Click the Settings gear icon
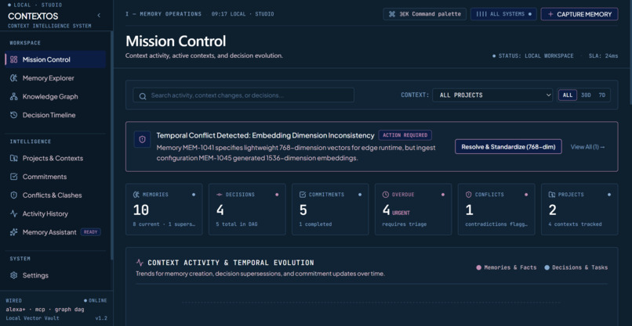This screenshot has width=632, height=326. pos(13,275)
